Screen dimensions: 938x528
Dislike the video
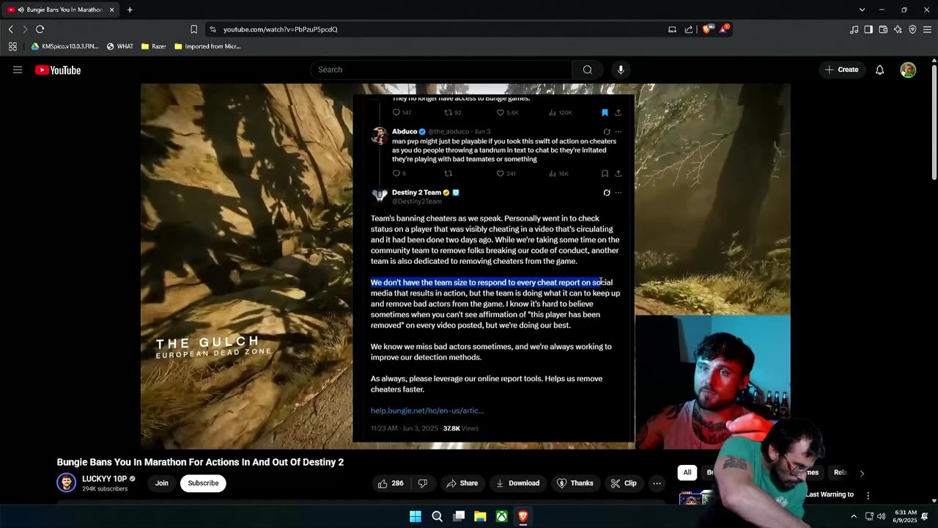423,483
